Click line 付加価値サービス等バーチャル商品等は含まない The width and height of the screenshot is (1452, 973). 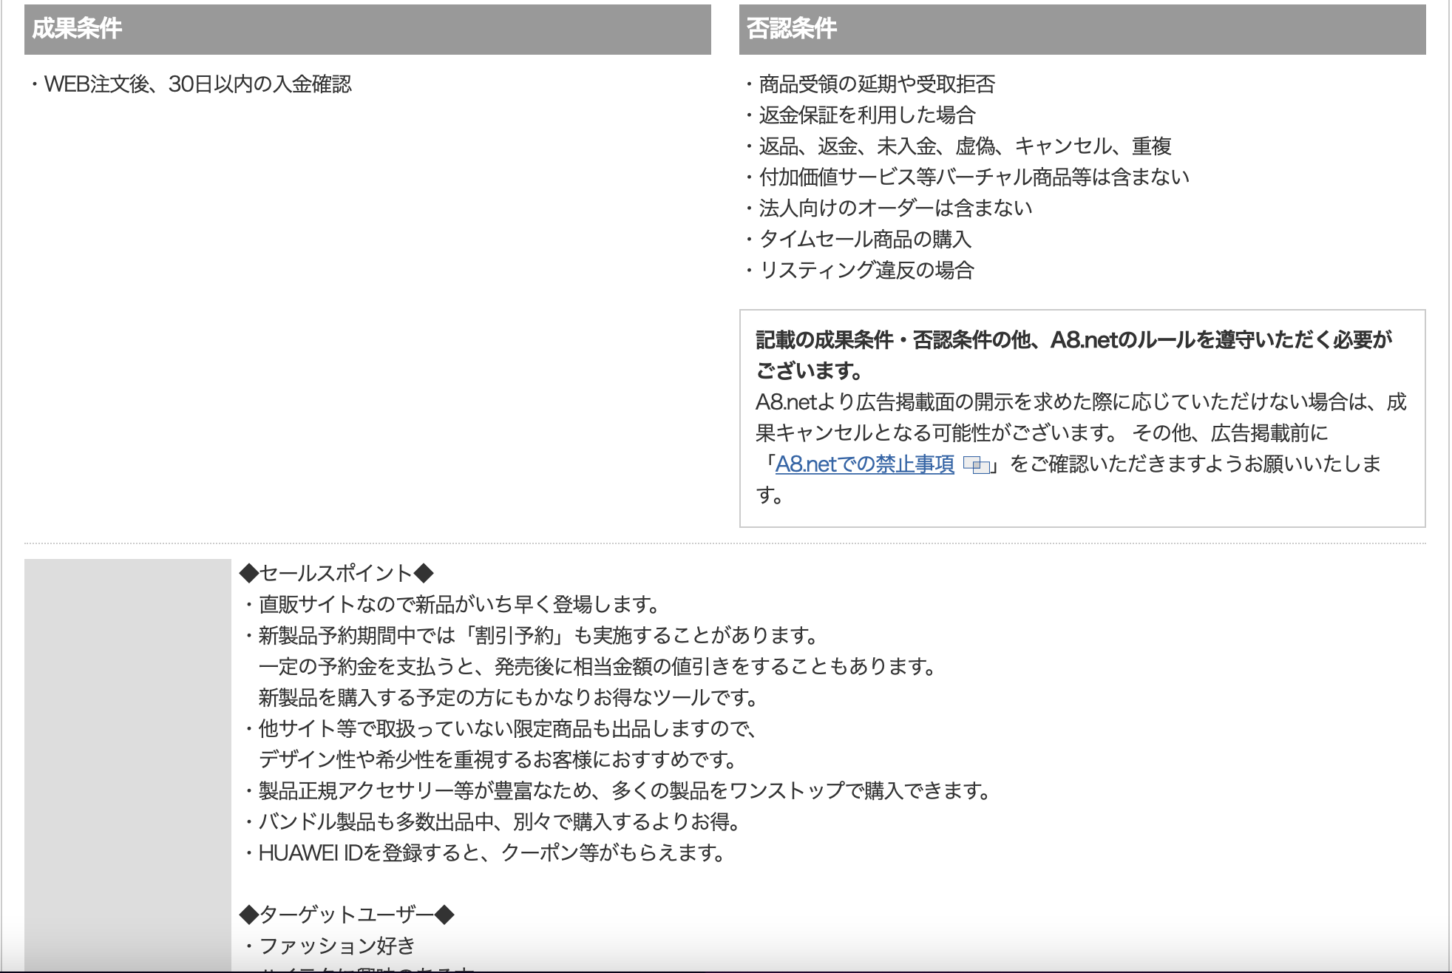click(974, 177)
